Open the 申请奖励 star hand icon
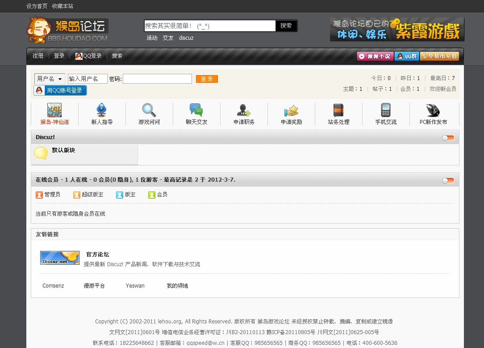 pyautogui.click(x=291, y=110)
